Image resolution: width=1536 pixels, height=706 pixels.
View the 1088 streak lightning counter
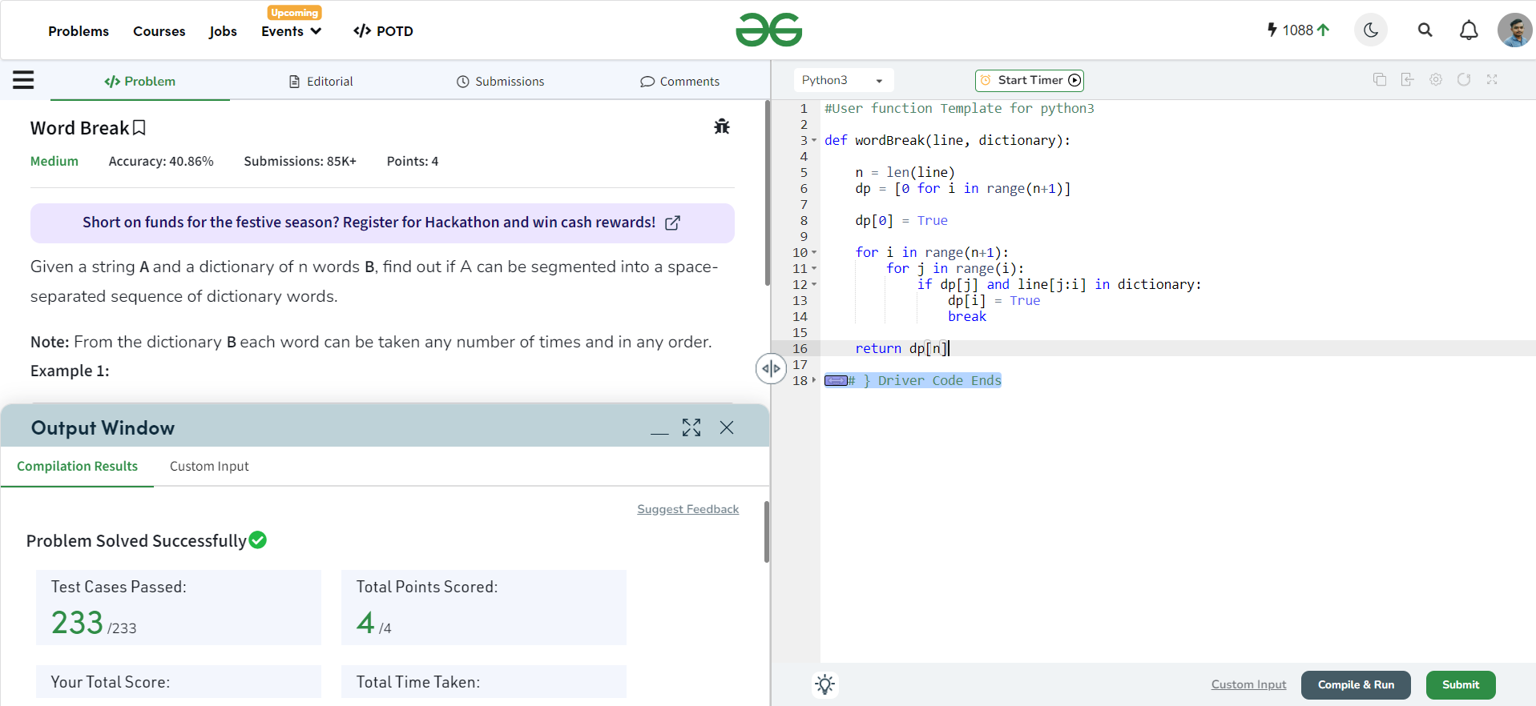1298,30
